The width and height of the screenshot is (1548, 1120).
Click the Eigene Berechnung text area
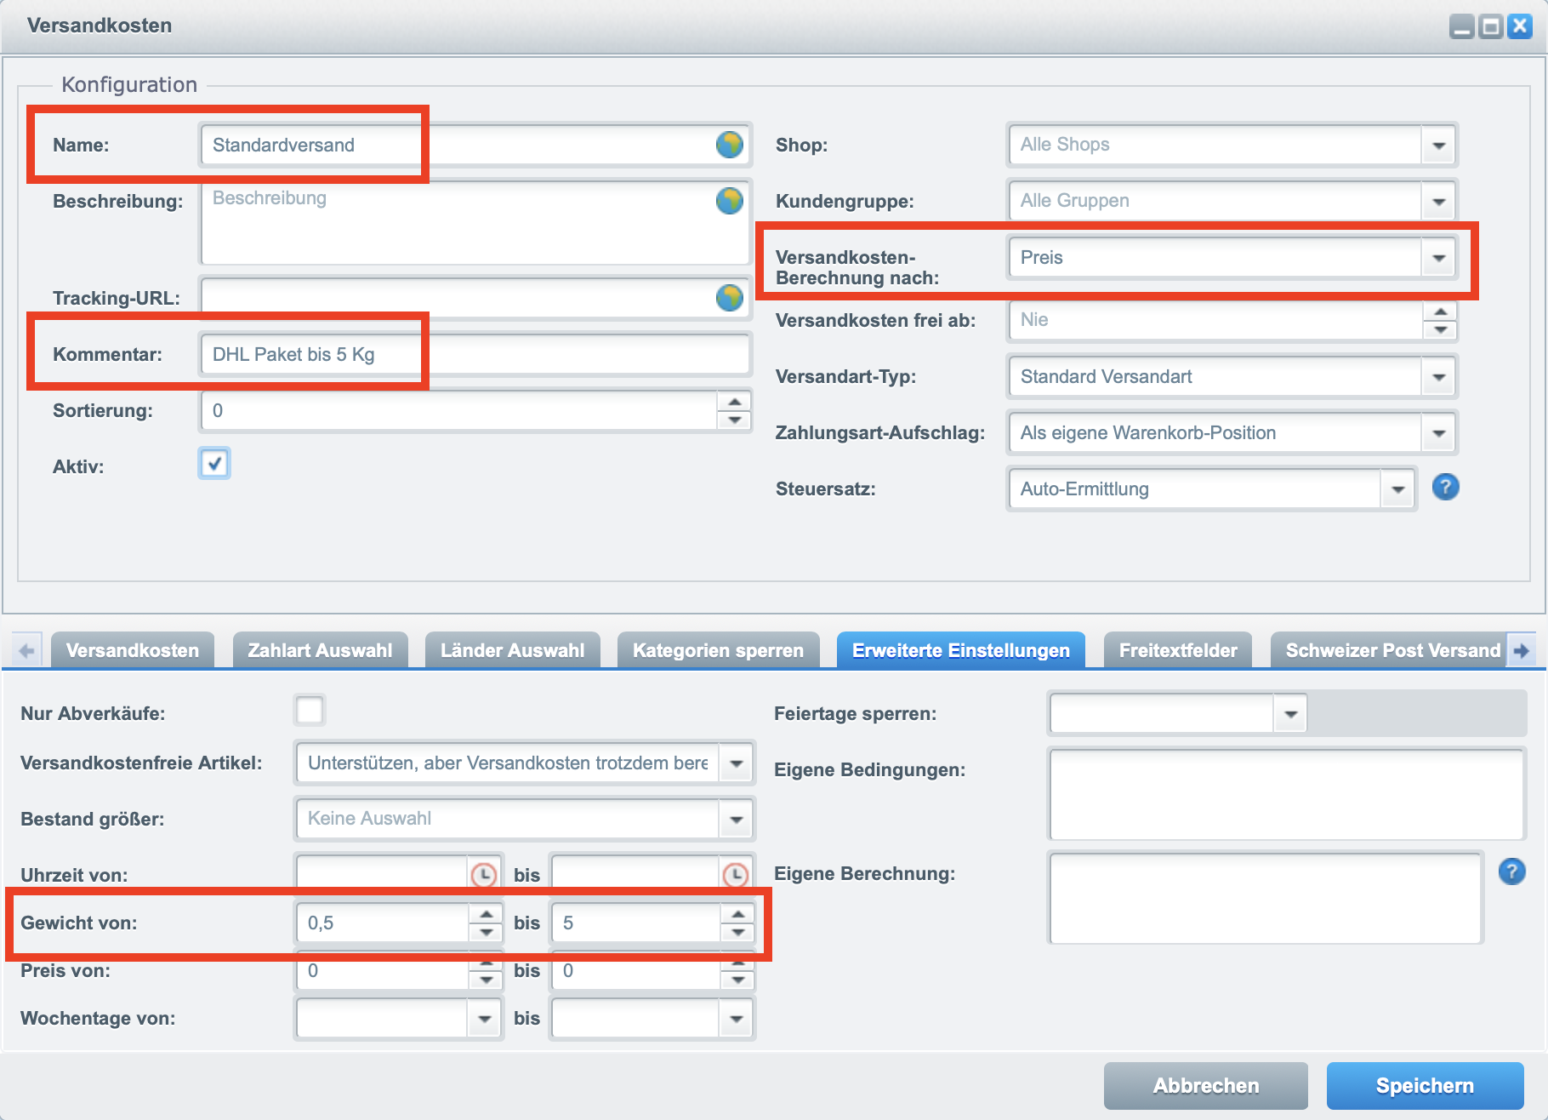coord(1266,898)
